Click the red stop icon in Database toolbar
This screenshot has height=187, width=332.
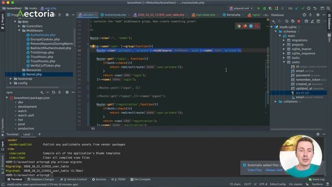(299, 21)
